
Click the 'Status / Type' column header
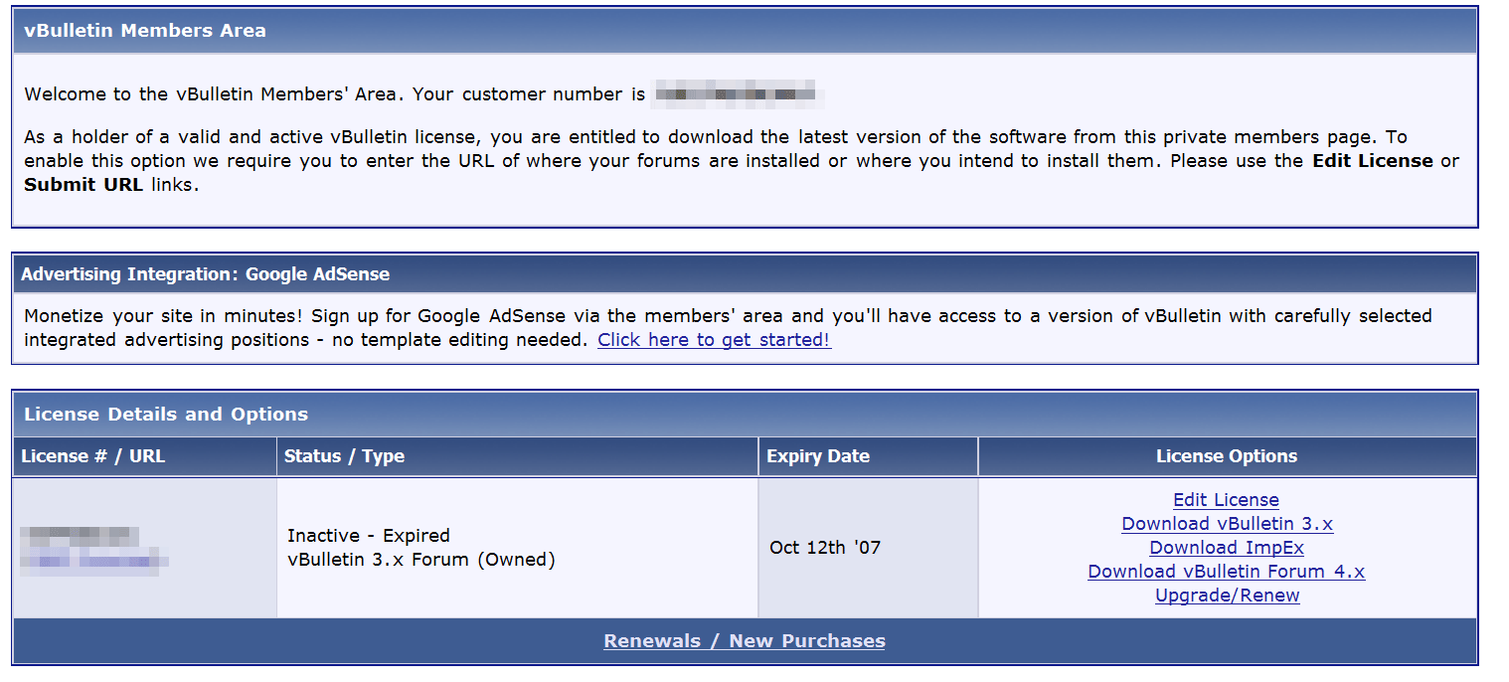pos(344,456)
